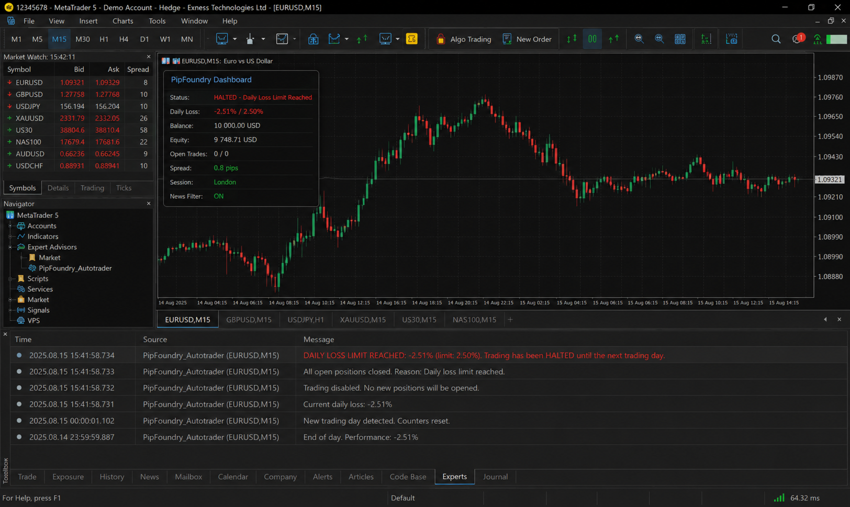
Task: Open the New Order dialog
Action: (x=527, y=39)
